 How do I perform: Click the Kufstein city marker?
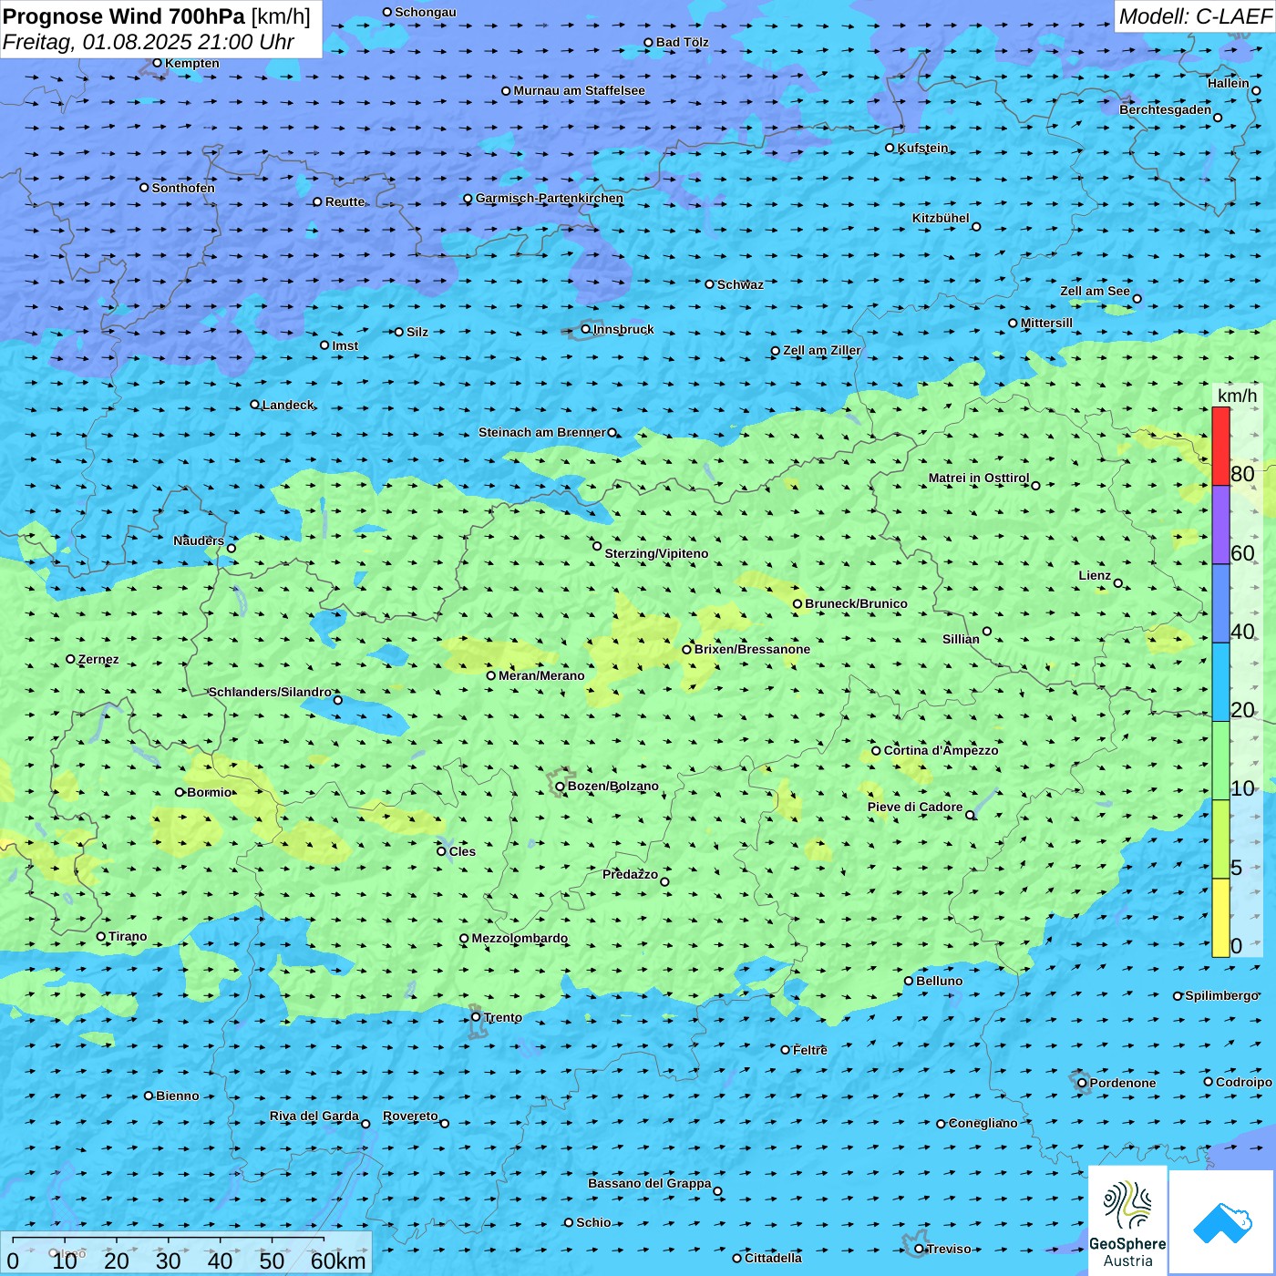(x=890, y=148)
